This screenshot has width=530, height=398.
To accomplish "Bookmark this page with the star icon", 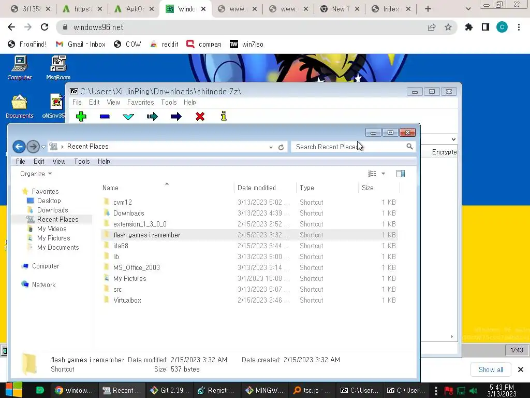I will coord(448,27).
